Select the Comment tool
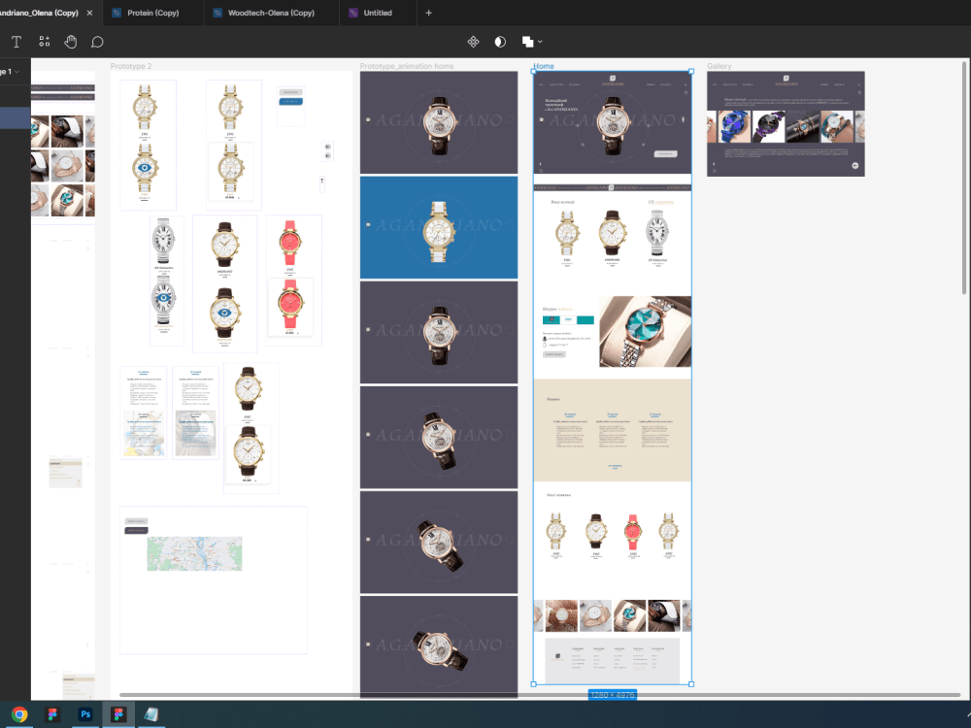Screen dimensions: 971x728 coord(97,42)
